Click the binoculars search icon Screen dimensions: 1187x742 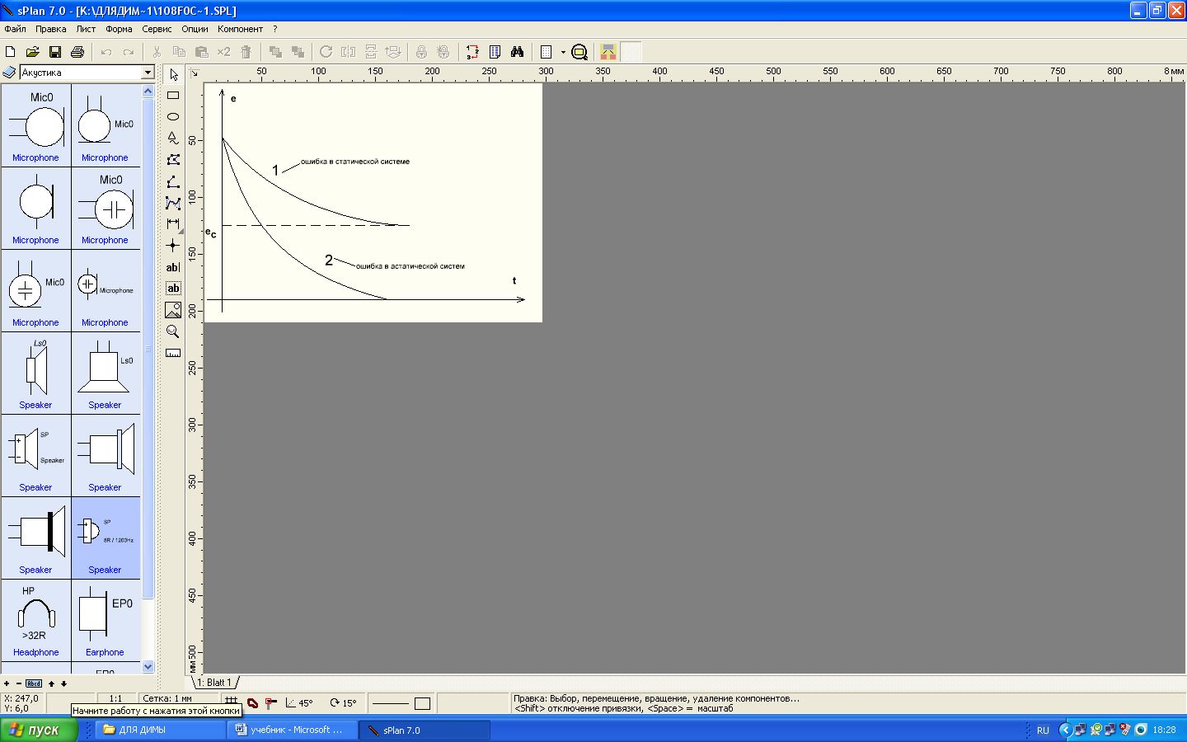(517, 52)
